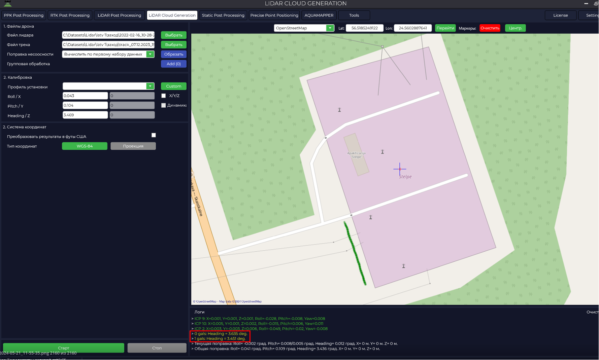Switch to the AQUAMAPPER tab
This screenshot has width=599, height=360.
(319, 15)
